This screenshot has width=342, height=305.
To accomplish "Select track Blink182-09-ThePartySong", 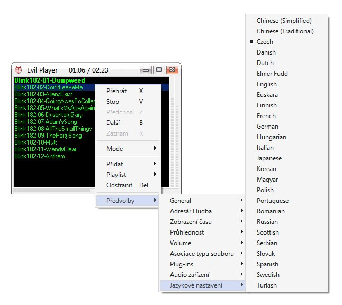I will [x=48, y=136].
